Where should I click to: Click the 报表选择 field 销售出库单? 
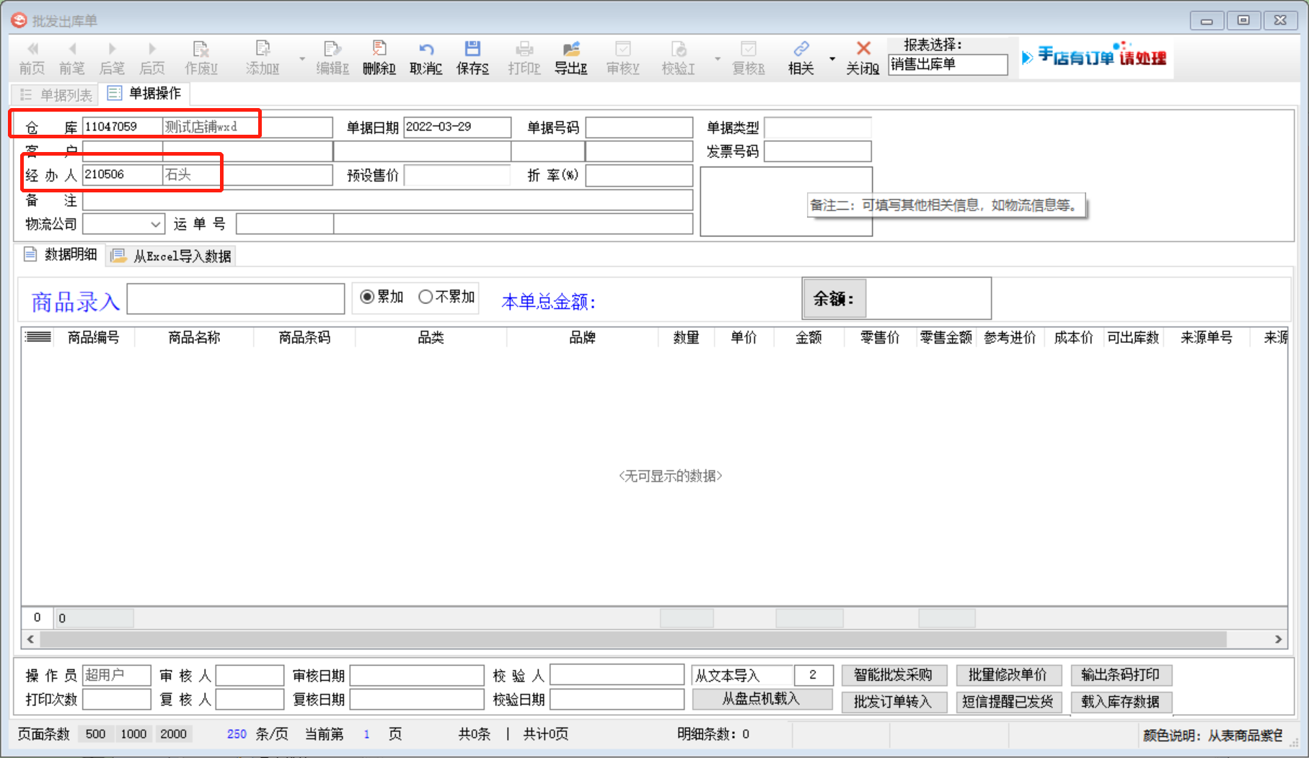[x=948, y=65]
